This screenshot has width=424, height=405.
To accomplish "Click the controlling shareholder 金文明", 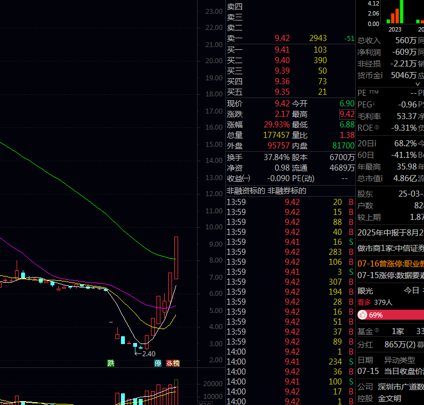I will [x=390, y=398].
